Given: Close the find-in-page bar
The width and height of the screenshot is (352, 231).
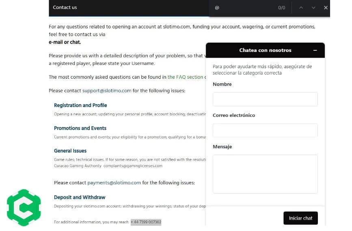Looking at the screenshot, I should pyautogui.click(x=326, y=8).
